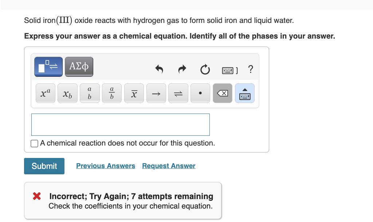Check 'A chemical reaction does not occur'
373x222 pixels.
pos(34,143)
